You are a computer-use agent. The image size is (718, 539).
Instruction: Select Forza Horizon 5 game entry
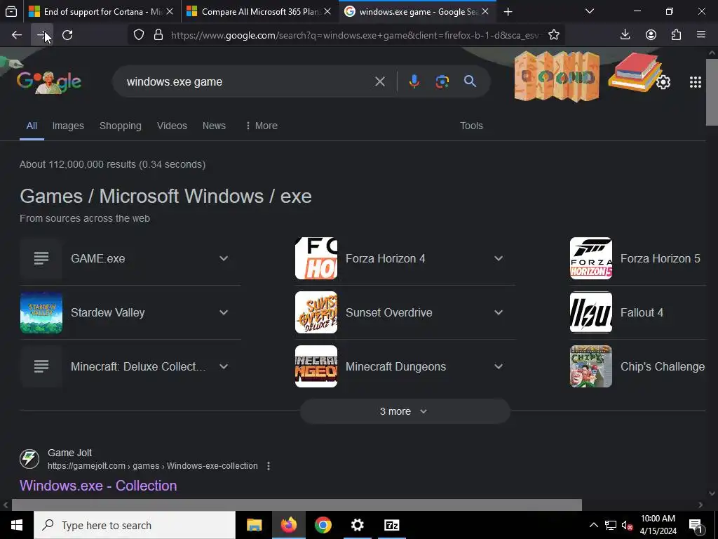tap(638, 258)
